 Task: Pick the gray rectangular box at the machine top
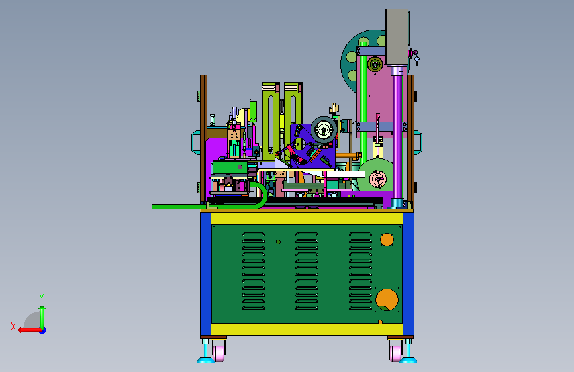coord(397,37)
